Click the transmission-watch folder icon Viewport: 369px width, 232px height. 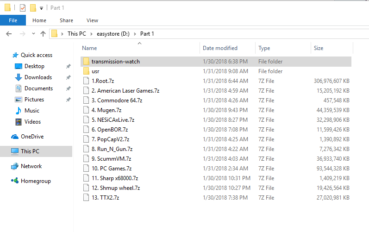[x=86, y=62]
